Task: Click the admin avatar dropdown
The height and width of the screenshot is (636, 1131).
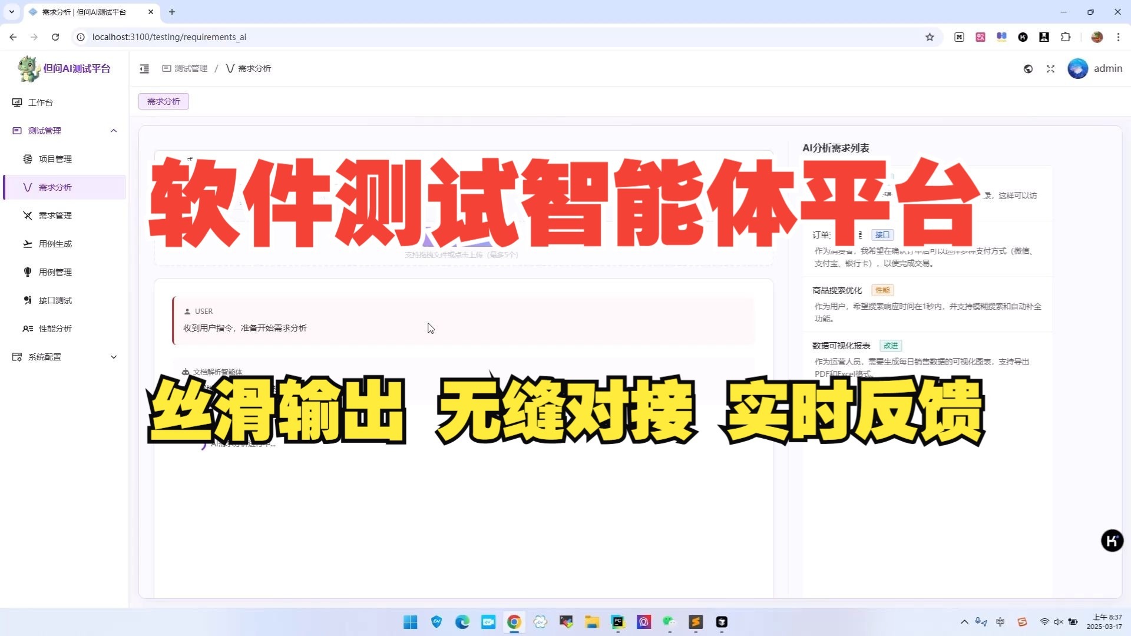Action: coord(1077,68)
